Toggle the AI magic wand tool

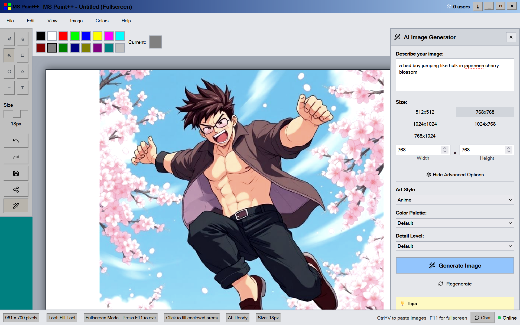16,206
